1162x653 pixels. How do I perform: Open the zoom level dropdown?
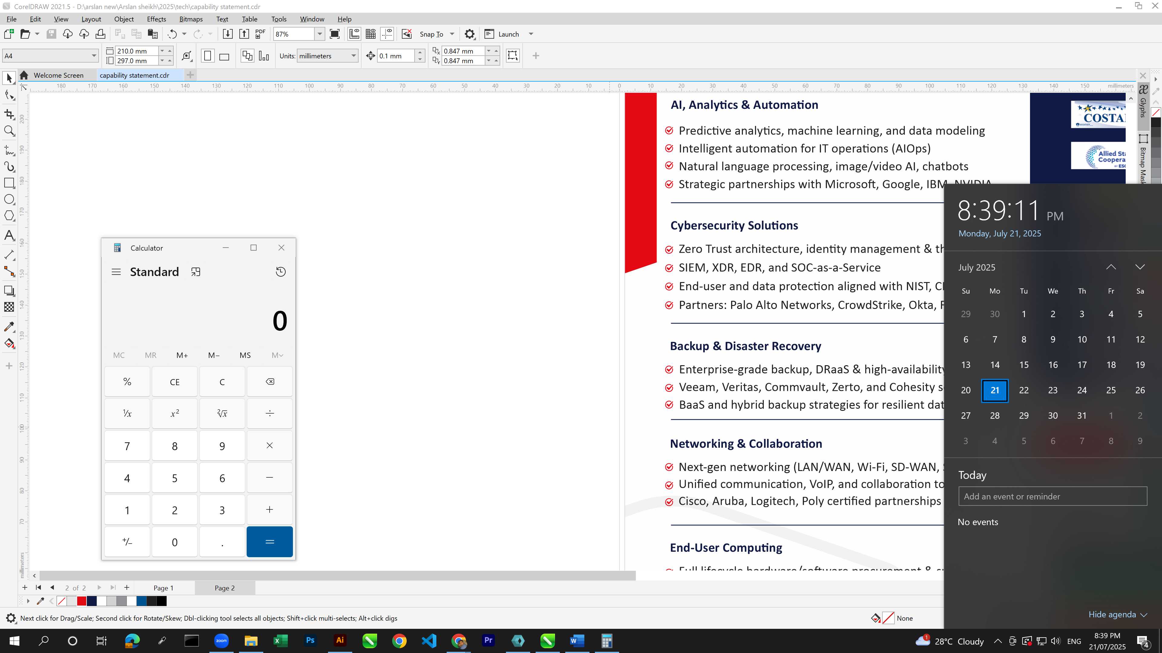coord(320,34)
